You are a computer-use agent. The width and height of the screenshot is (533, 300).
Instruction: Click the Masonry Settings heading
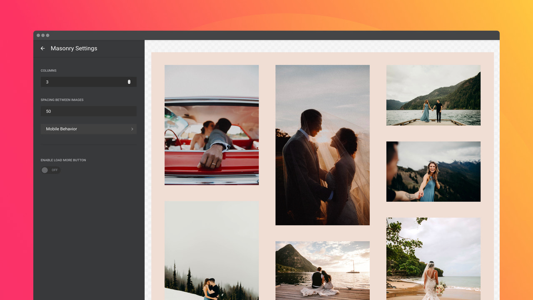coord(74,48)
